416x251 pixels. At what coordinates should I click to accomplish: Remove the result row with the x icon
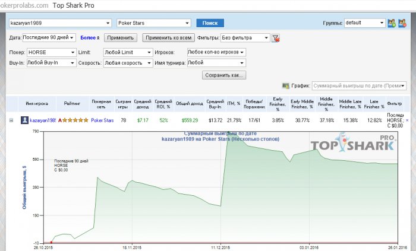407,120
